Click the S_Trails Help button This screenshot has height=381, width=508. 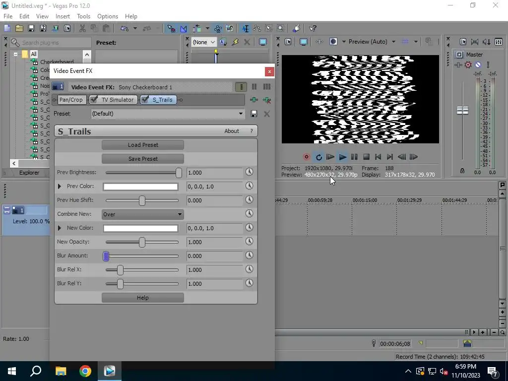point(143,298)
